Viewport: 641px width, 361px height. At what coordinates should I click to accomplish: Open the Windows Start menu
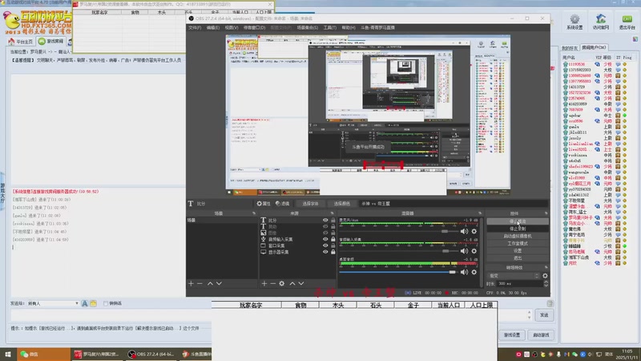pos(8,354)
